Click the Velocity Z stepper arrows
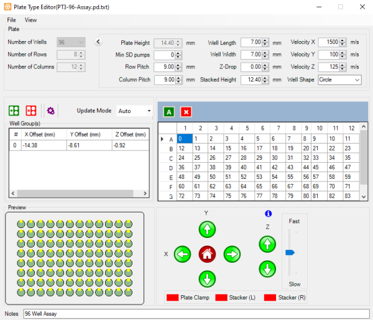This screenshot has width=373, height=320. point(343,67)
